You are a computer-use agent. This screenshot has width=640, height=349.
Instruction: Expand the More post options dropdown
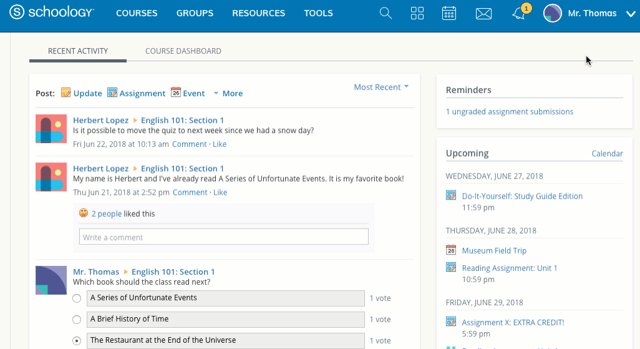point(228,93)
